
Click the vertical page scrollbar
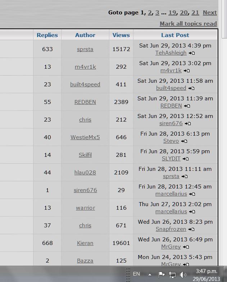(x=224, y=133)
